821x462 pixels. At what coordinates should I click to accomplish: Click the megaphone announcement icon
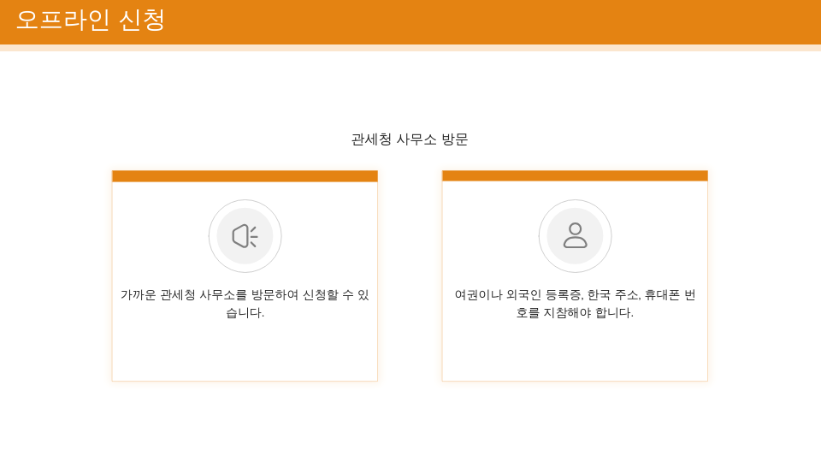[245, 236]
